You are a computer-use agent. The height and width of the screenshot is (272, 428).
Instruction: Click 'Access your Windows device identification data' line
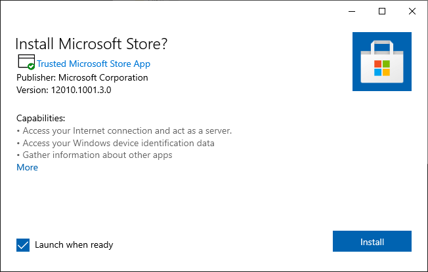[x=118, y=143]
